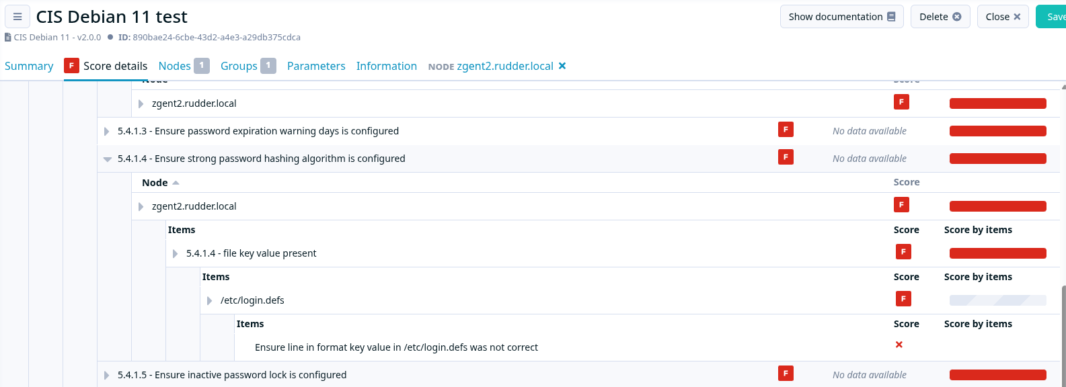This screenshot has height=387, width=1066.
Task: Click 'No data available' on the 5.4.1.3 row
Action: (870, 131)
